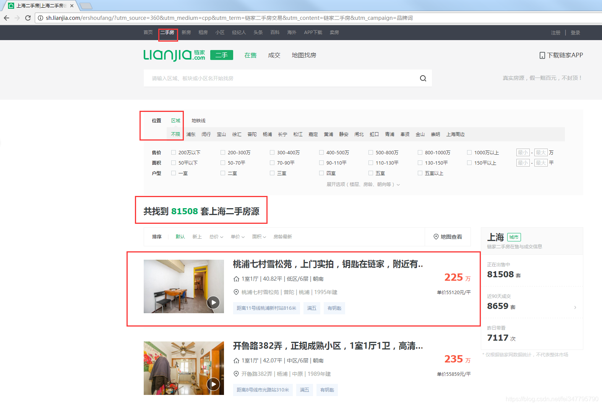The height and width of the screenshot is (406, 602).
Task: Click the 距离8号线市光路站310米 tag
Action: pyautogui.click(x=263, y=390)
